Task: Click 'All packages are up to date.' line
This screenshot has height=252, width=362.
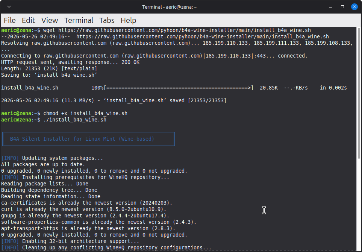Action: pos(43,165)
